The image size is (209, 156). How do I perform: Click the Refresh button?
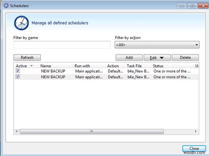(27, 57)
